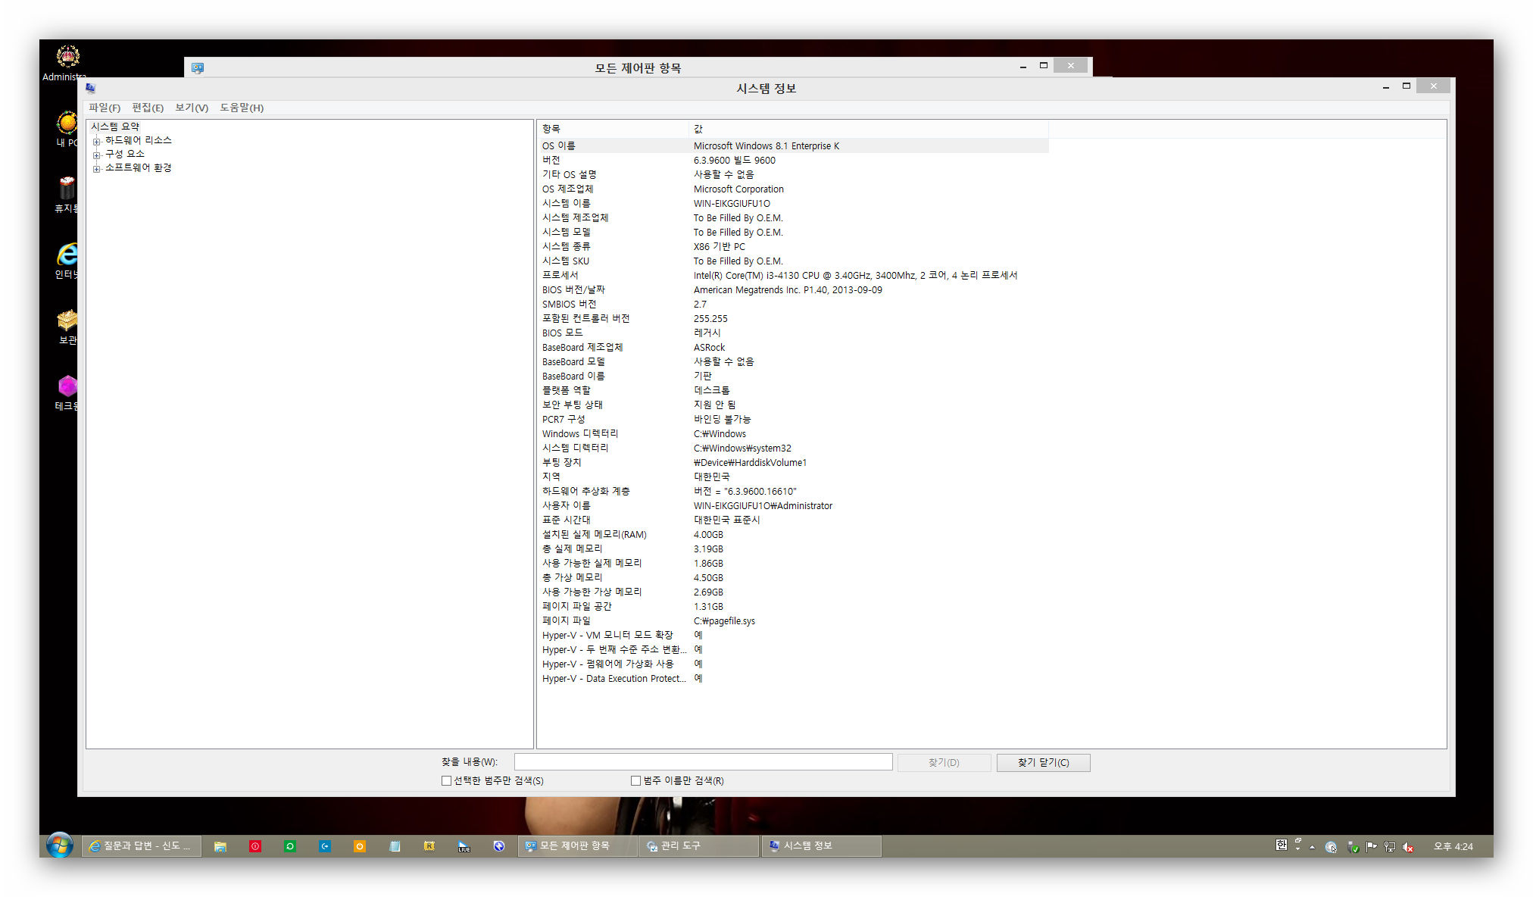Select the 페이지 파일 공간 row
Viewport: 1533px width, 897px height.
pos(794,606)
